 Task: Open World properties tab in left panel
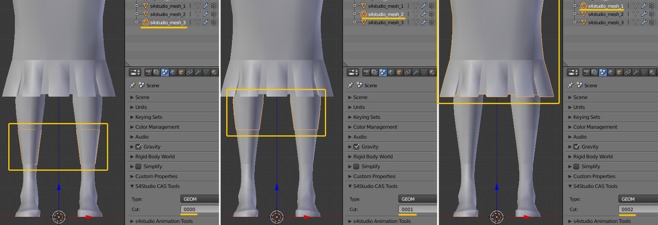coord(173,72)
